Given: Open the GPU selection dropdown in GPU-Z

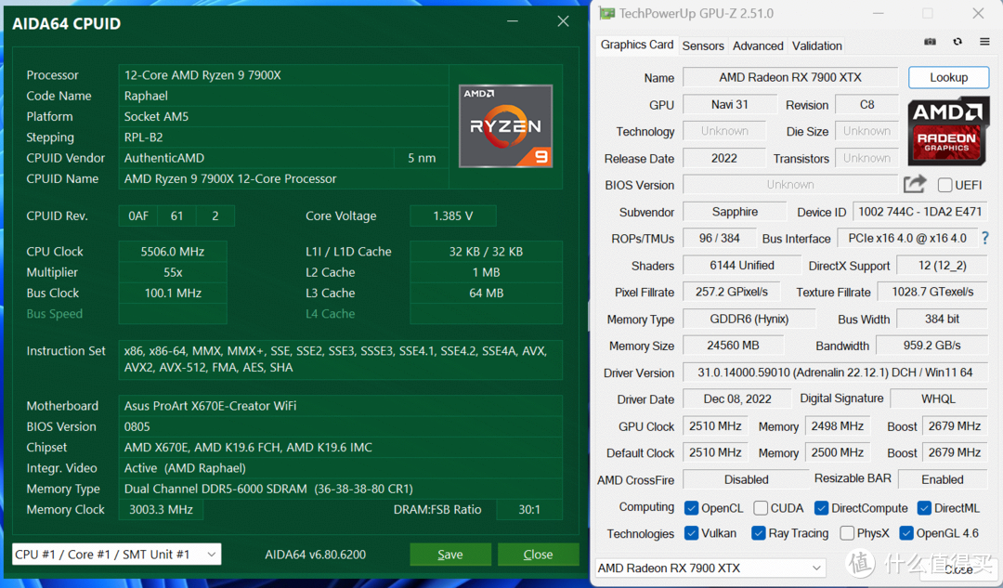Looking at the screenshot, I should 710,568.
